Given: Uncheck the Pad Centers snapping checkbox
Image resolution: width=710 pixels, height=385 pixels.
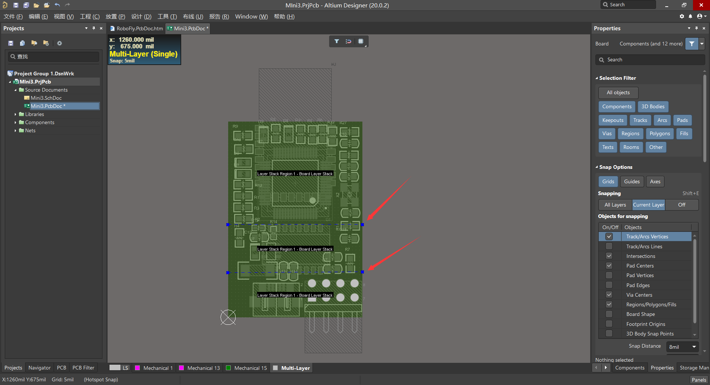Looking at the screenshot, I should 609,265.
